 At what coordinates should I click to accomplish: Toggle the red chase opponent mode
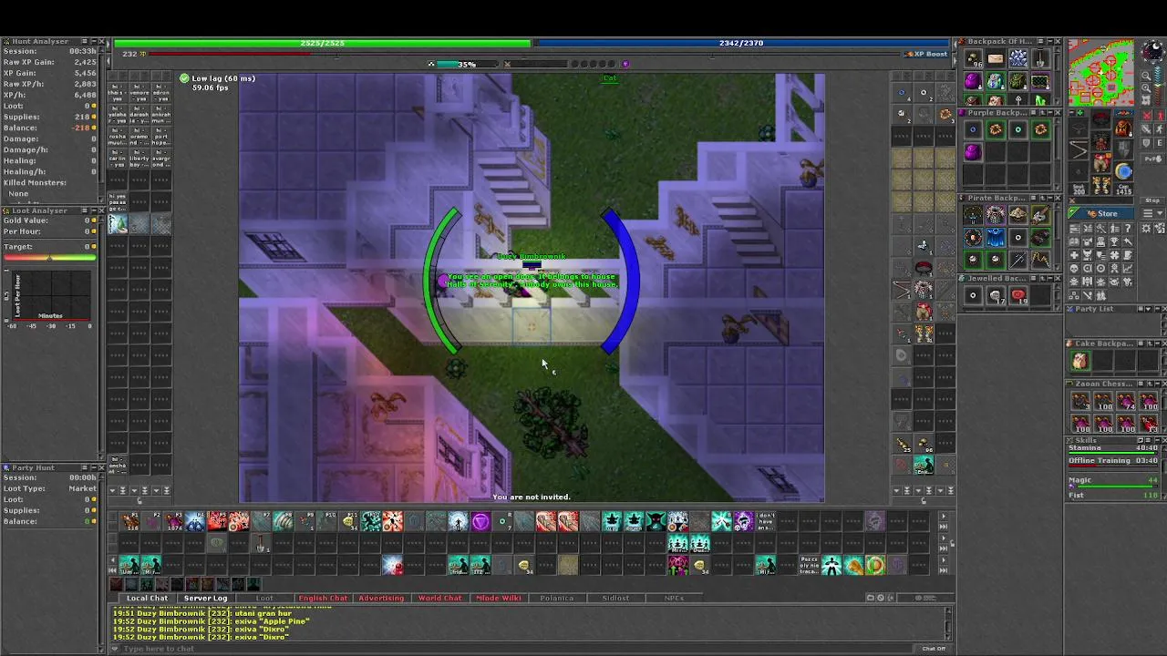click(x=1161, y=116)
